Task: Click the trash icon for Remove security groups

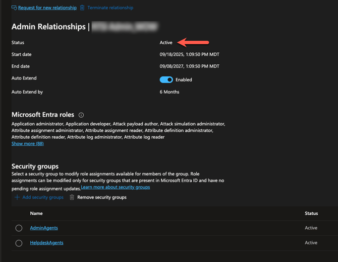Action: [x=72, y=198]
